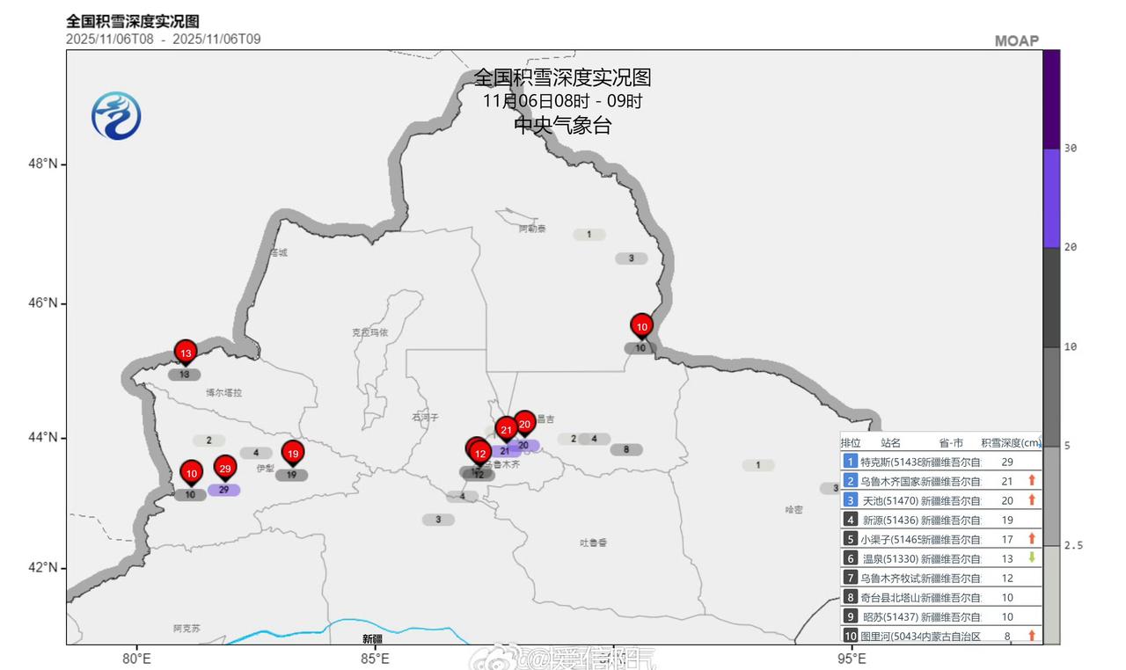The height and width of the screenshot is (670, 1126).
Task: Click the green down arrow in the 温泉 row
Action: click(1032, 557)
